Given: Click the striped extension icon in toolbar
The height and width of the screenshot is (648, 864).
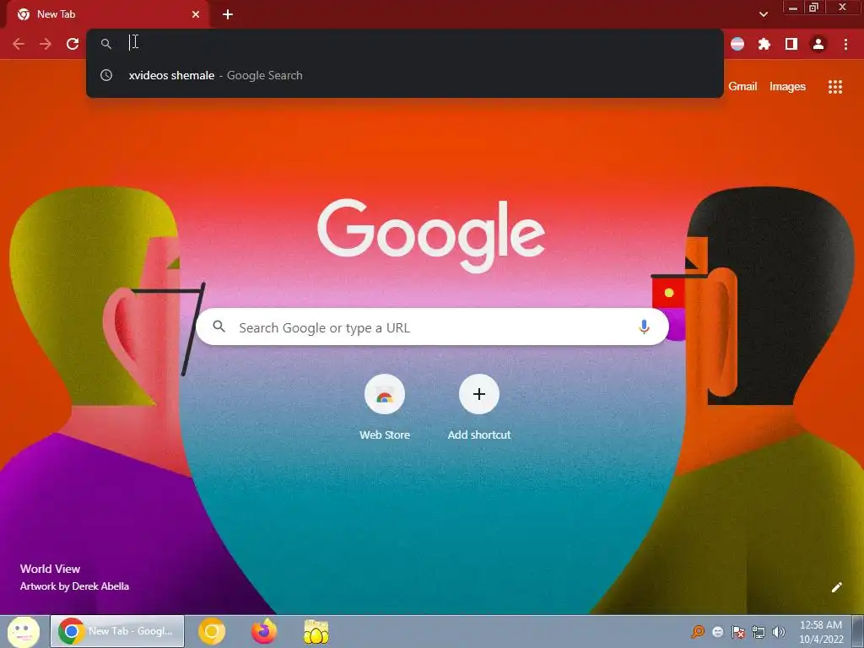Looking at the screenshot, I should (737, 44).
